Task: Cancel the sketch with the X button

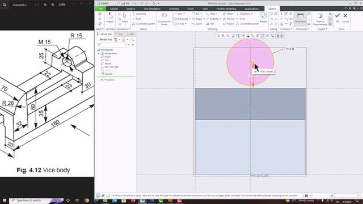Action: [x=345, y=18]
